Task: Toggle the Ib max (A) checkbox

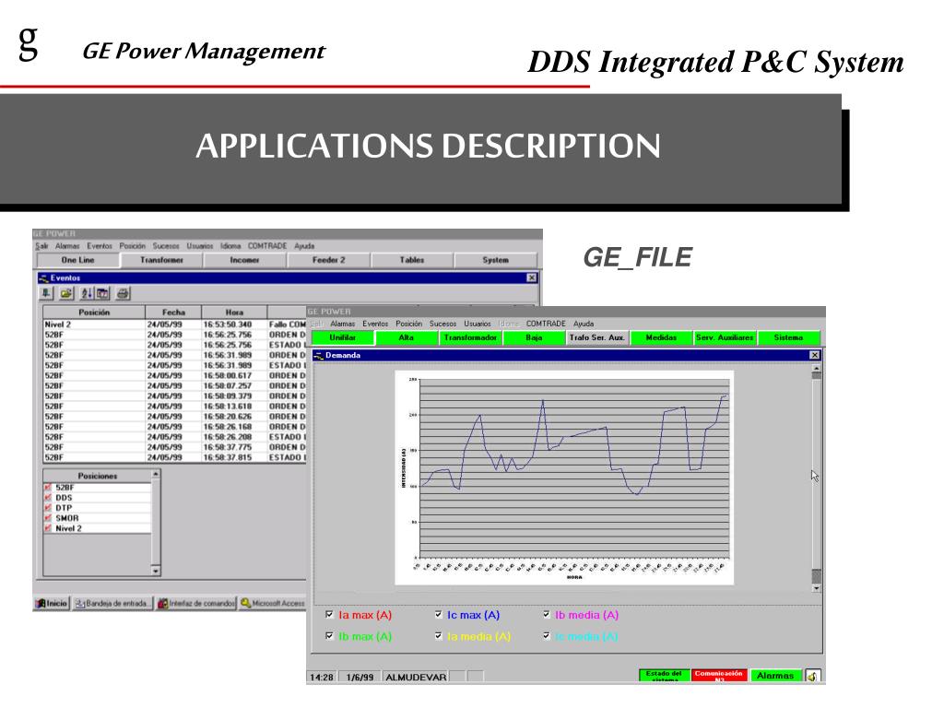Action: (329, 636)
